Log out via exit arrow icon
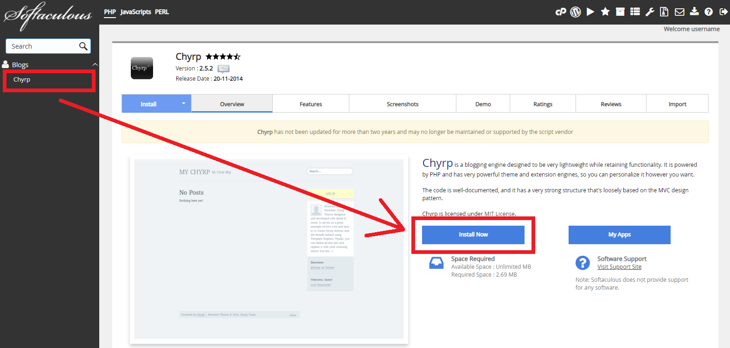The height and width of the screenshot is (348, 730). (x=724, y=12)
